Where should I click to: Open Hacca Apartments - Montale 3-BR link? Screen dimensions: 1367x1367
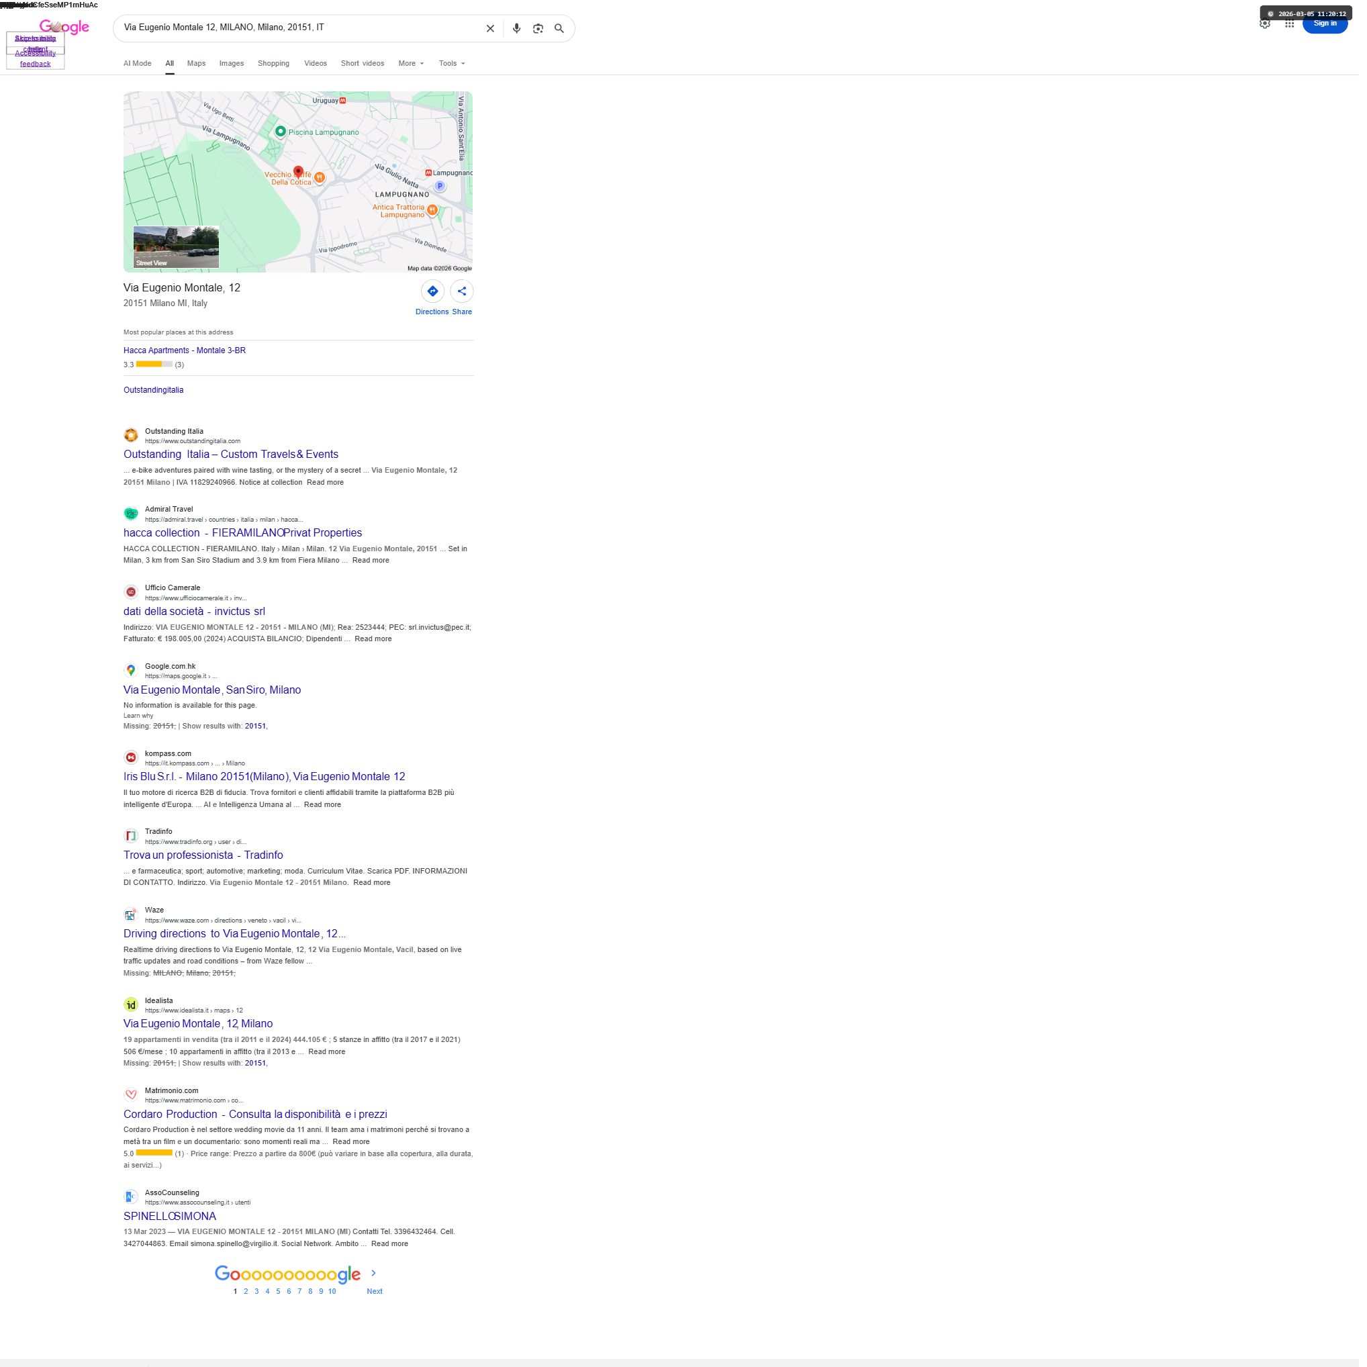click(185, 352)
